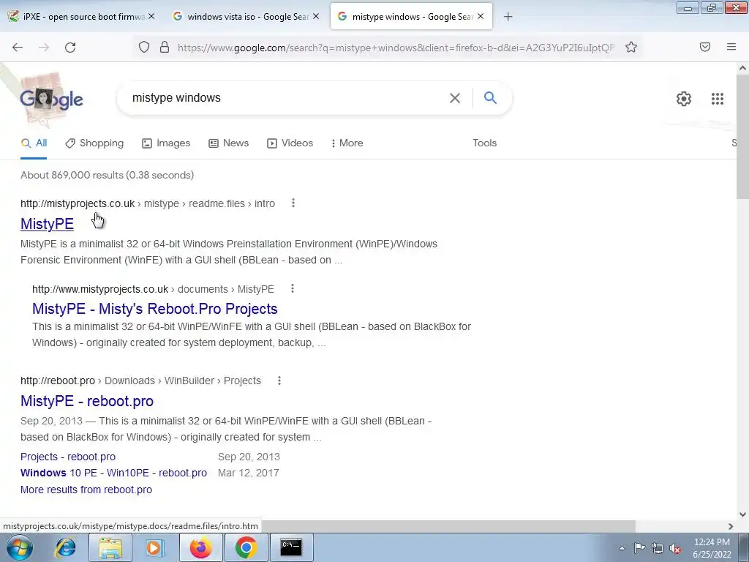This screenshot has width=749, height=562.
Task: Open the network tray icon
Action: tap(658, 548)
